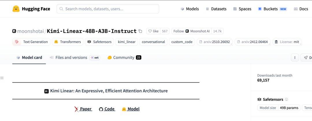The height and width of the screenshot is (121, 312).
Task: Open the Models navigation item
Action: coord(190,9)
